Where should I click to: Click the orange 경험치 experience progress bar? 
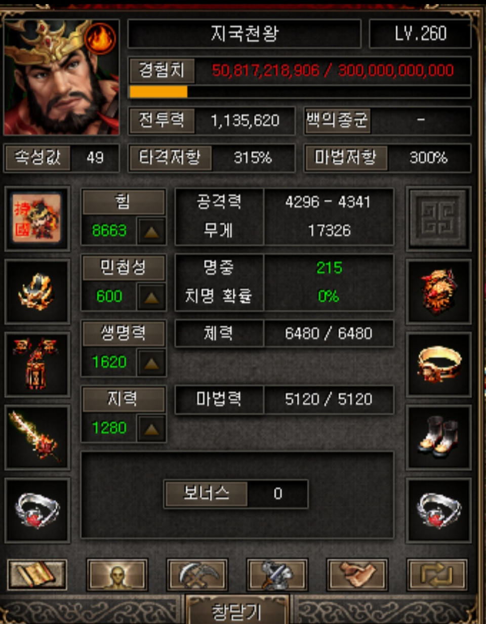(x=300, y=92)
